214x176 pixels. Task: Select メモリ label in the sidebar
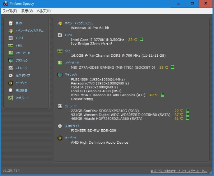point(19,46)
